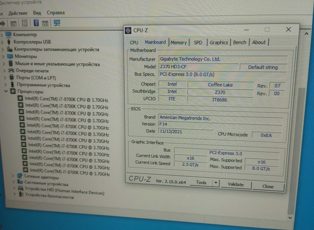Open the blue question mark Help icon
Image resolution: width=314 pixels, height=230 pixels.
36,23
